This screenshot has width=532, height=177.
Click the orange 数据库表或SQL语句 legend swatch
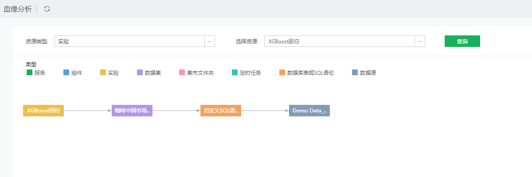282,73
